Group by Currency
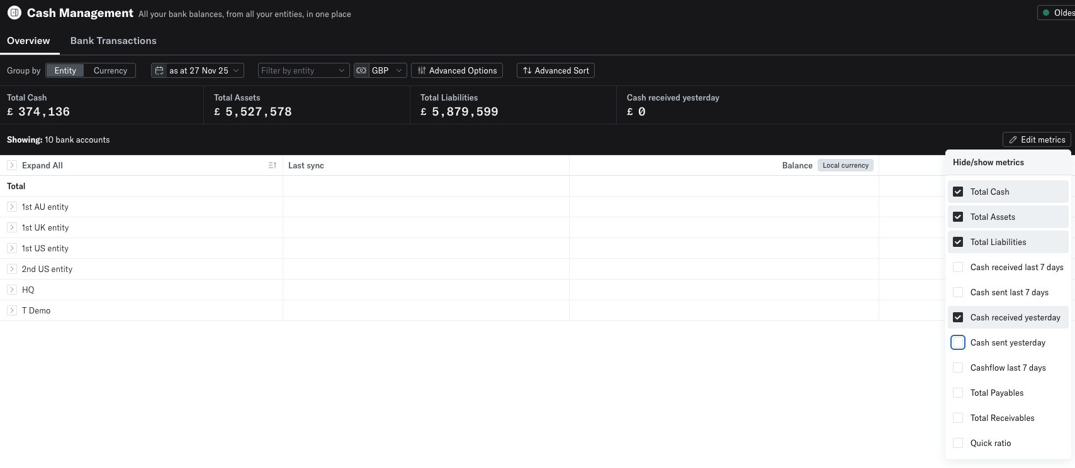This screenshot has height=468, width=1075. tap(110, 70)
